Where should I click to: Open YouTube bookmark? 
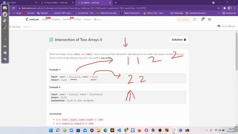(x=29, y=13)
